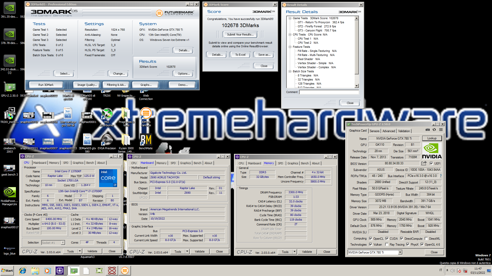Open the GPU selector dropdown in GPU-Z
This screenshot has height=276, width=492.
click(x=400, y=252)
